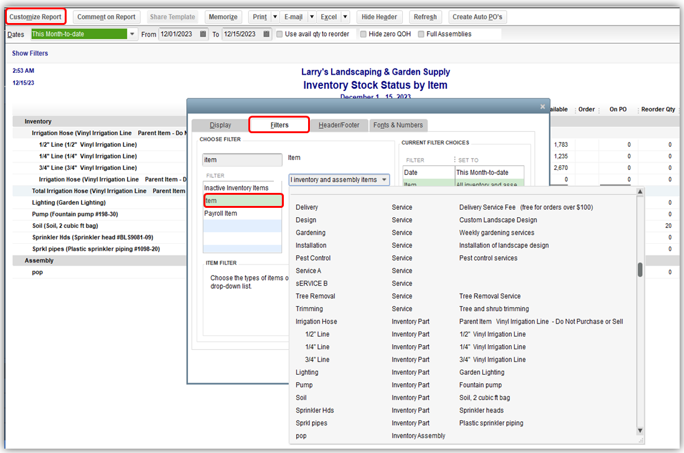Click the Print button
Image resolution: width=684 pixels, height=453 pixels.
coord(260,17)
